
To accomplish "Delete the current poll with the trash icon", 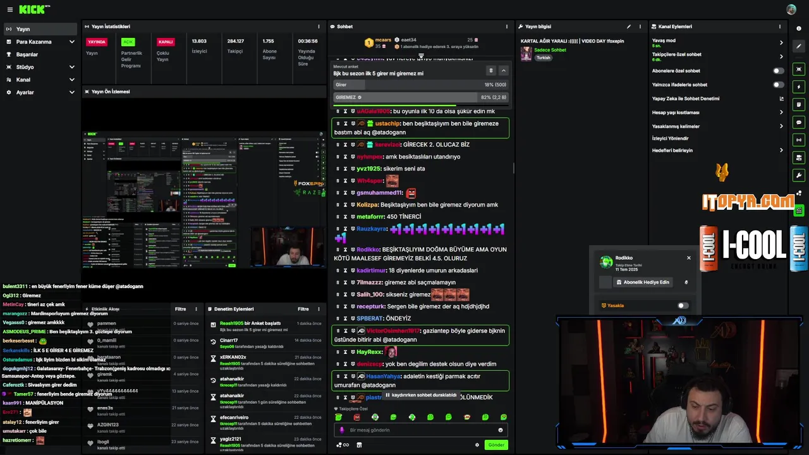I will pyautogui.click(x=490, y=70).
